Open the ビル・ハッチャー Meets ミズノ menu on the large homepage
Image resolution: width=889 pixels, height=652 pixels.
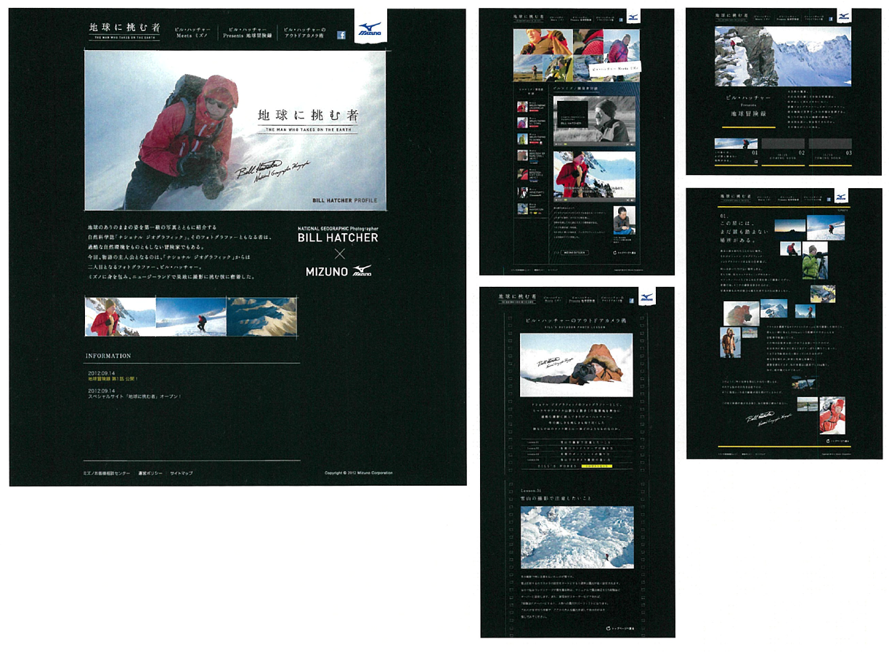tap(192, 33)
